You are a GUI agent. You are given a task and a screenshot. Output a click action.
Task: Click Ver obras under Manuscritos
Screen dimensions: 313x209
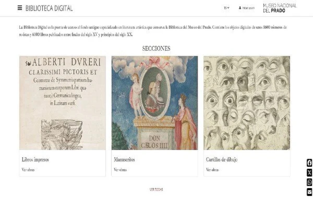point(120,170)
